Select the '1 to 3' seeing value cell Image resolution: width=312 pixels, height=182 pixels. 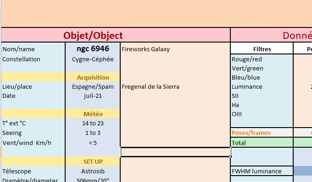93,133
